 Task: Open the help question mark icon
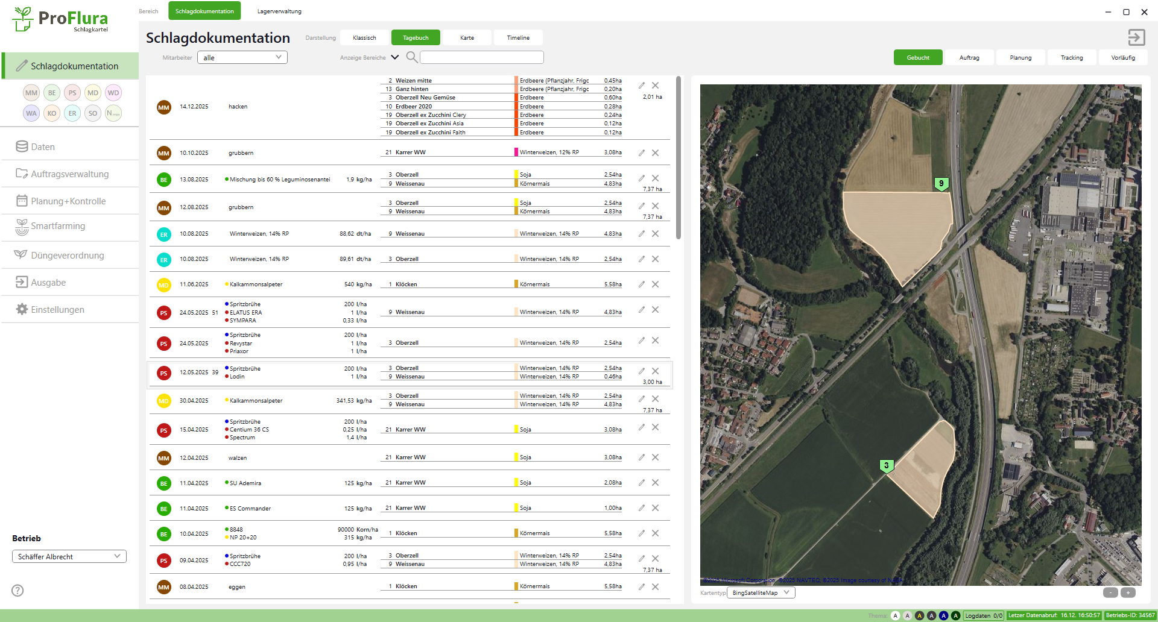(x=18, y=591)
